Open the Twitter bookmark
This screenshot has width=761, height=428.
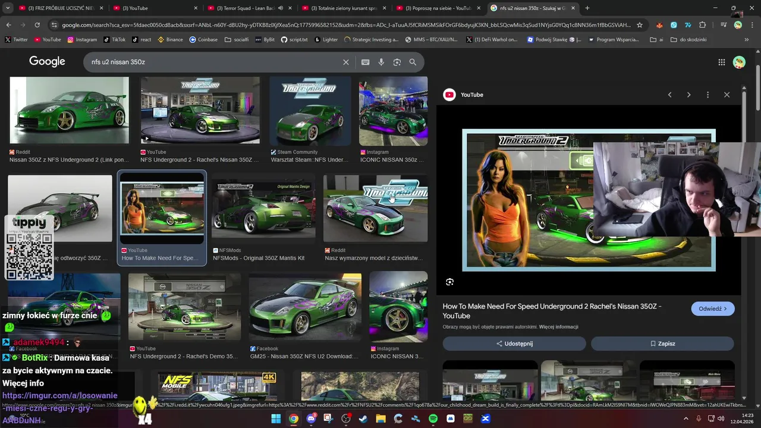click(16, 40)
